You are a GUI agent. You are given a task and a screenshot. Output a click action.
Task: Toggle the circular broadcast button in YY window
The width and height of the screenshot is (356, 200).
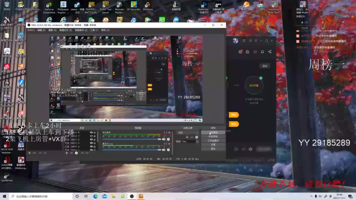tap(254, 85)
